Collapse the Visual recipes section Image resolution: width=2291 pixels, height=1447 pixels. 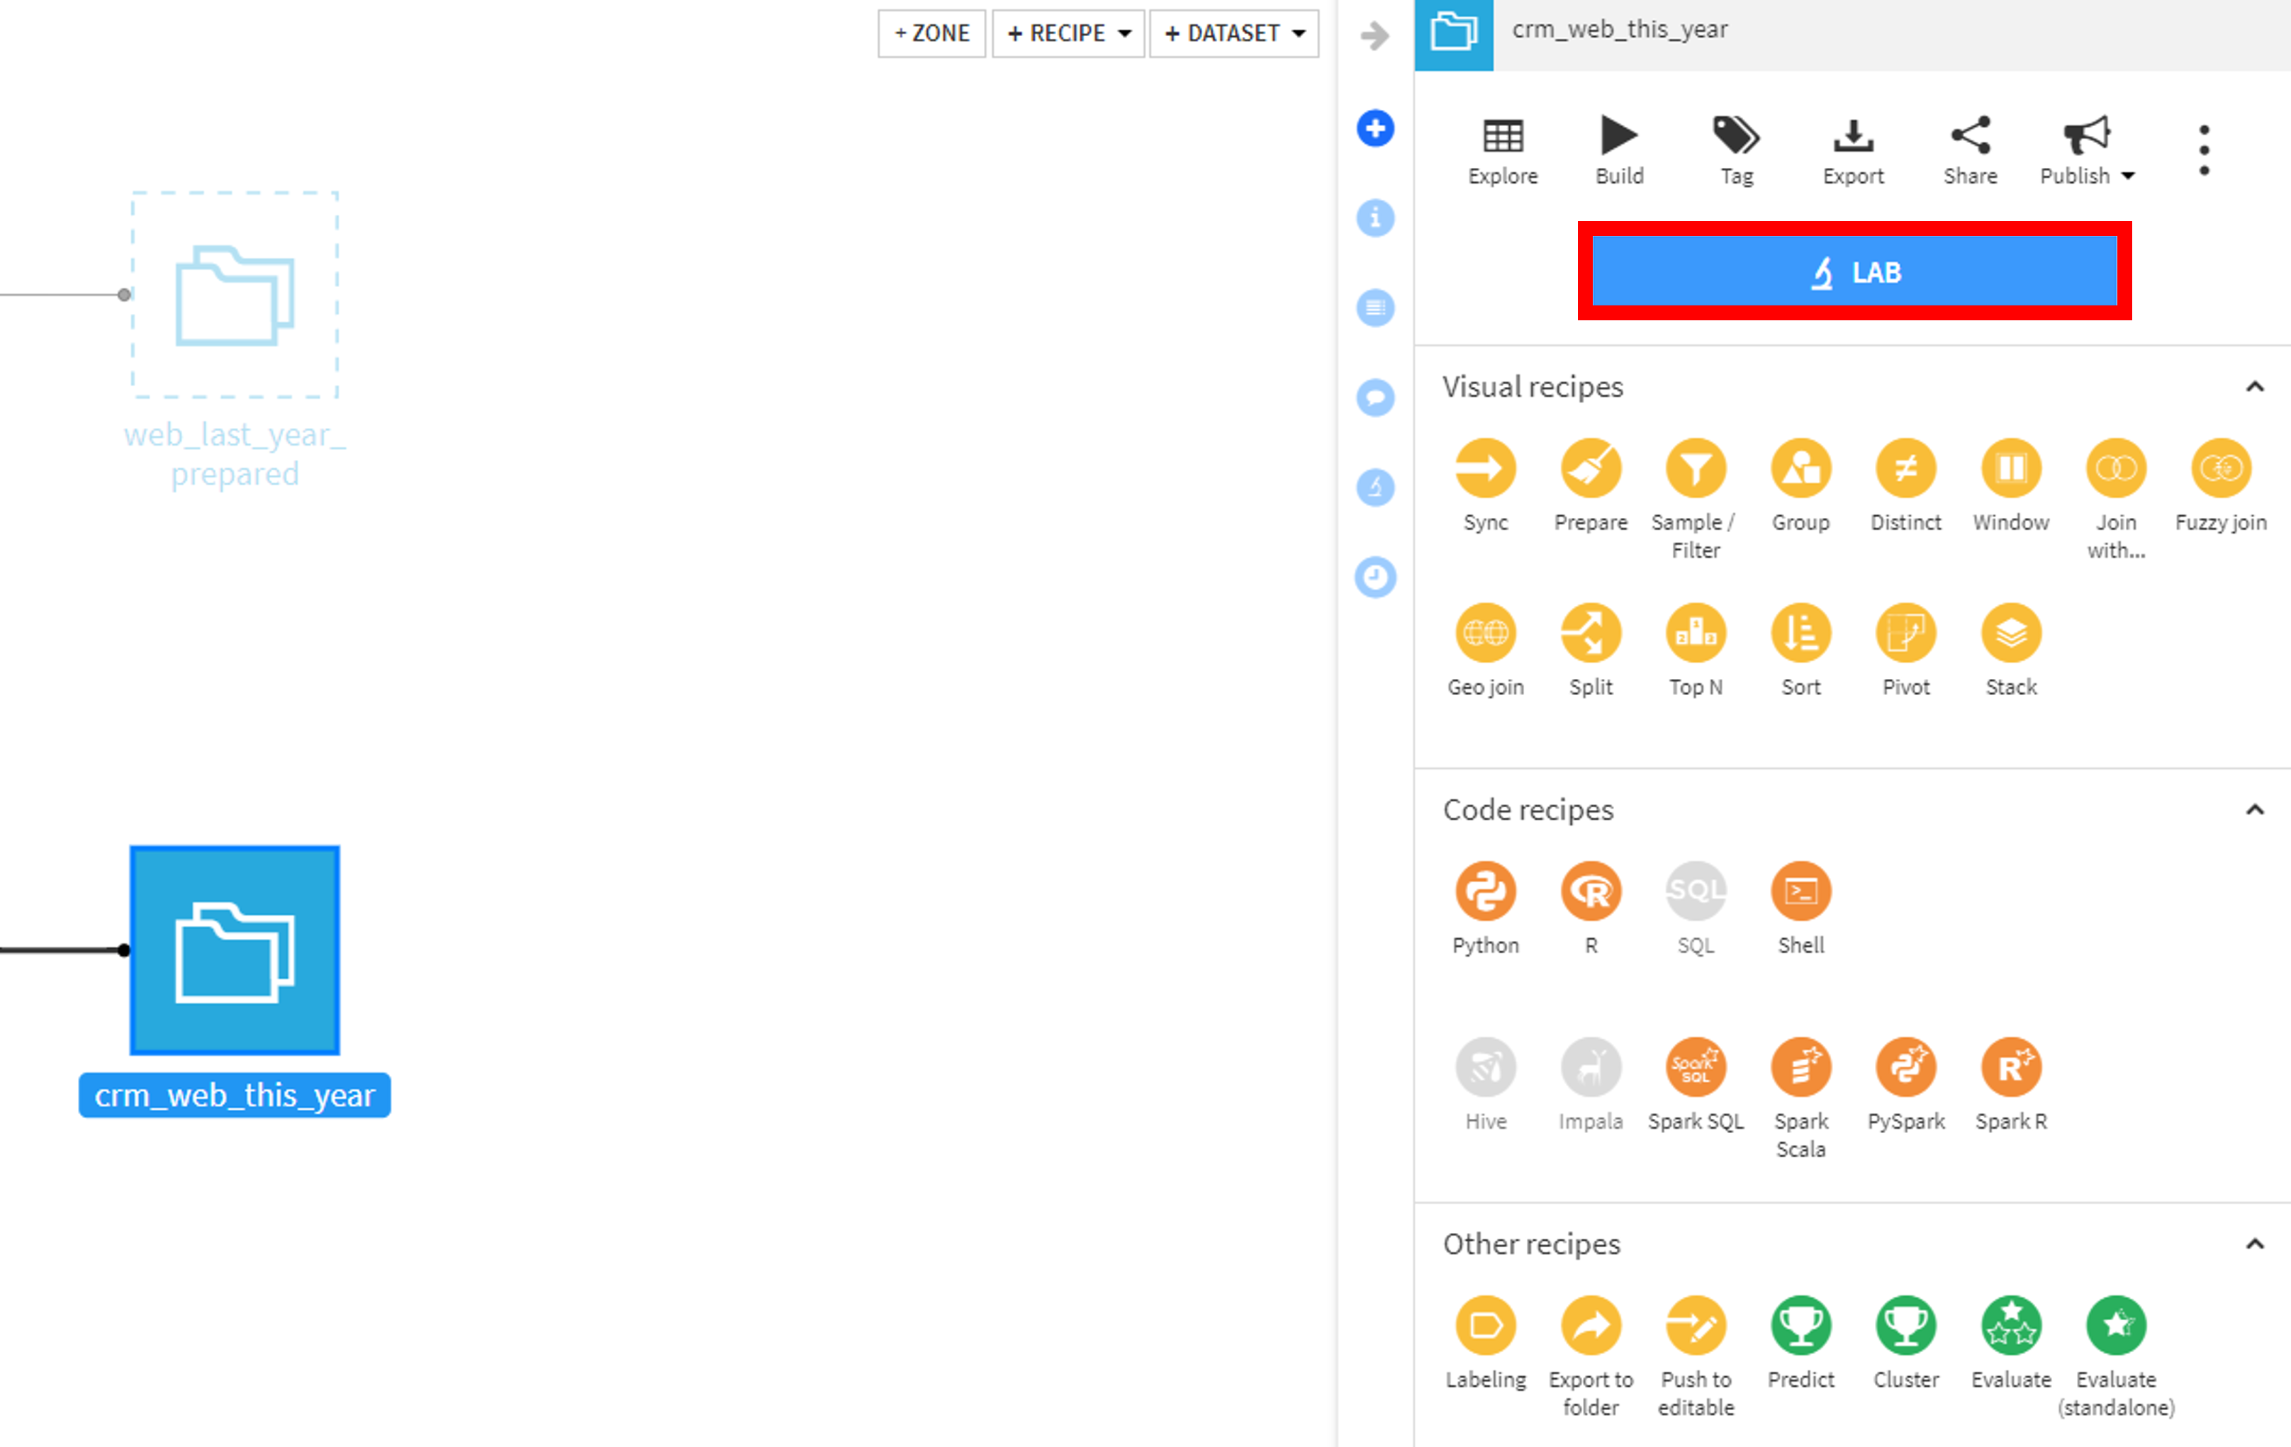point(2255,386)
